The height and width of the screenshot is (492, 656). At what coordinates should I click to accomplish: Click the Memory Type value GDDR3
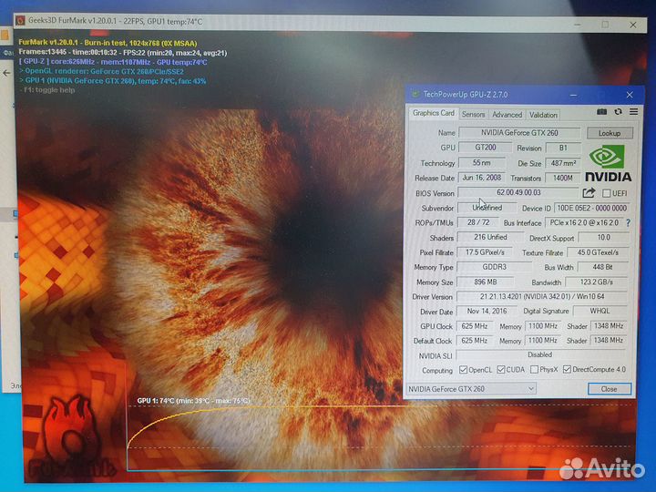click(x=494, y=267)
